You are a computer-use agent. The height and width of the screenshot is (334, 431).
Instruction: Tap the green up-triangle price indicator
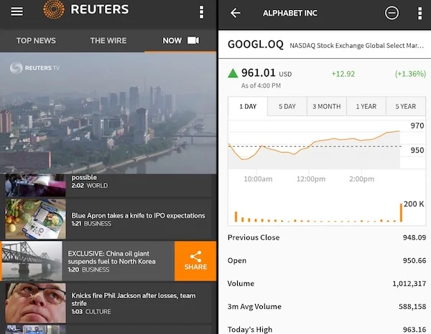point(233,73)
